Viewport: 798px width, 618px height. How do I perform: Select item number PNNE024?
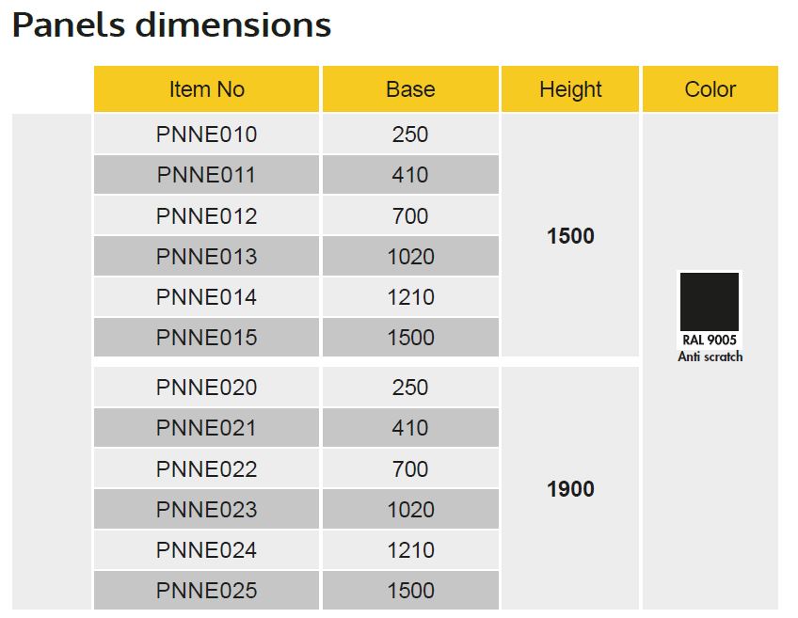[x=206, y=550]
